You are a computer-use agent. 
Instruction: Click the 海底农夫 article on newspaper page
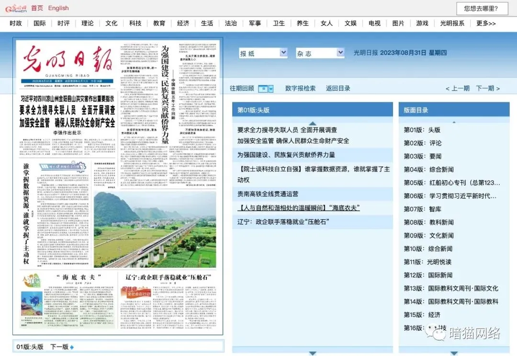[x=67, y=300]
